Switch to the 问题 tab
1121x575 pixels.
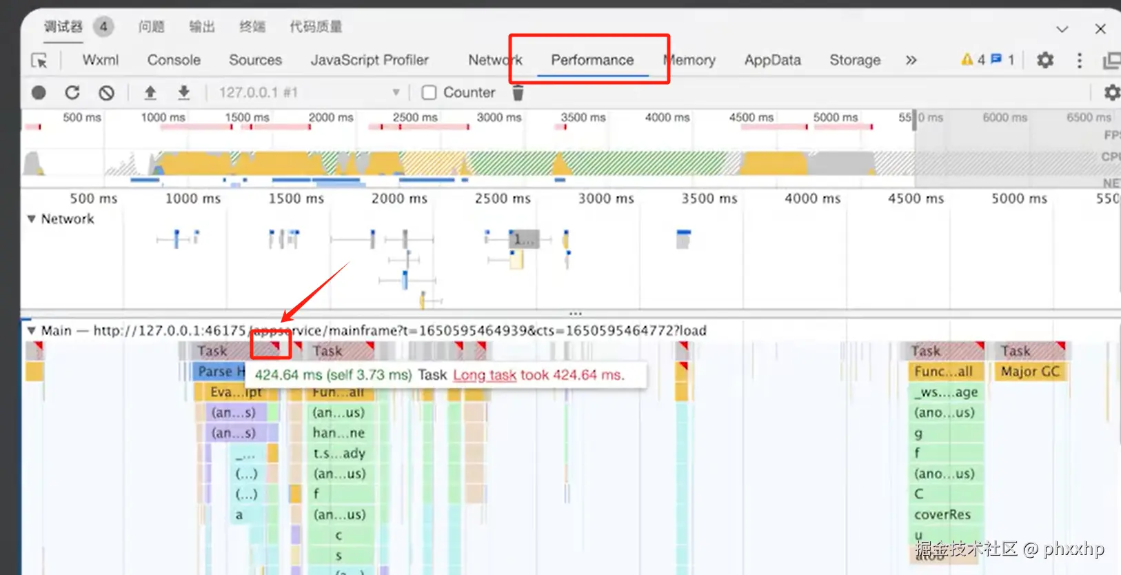(x=152, y=27)
